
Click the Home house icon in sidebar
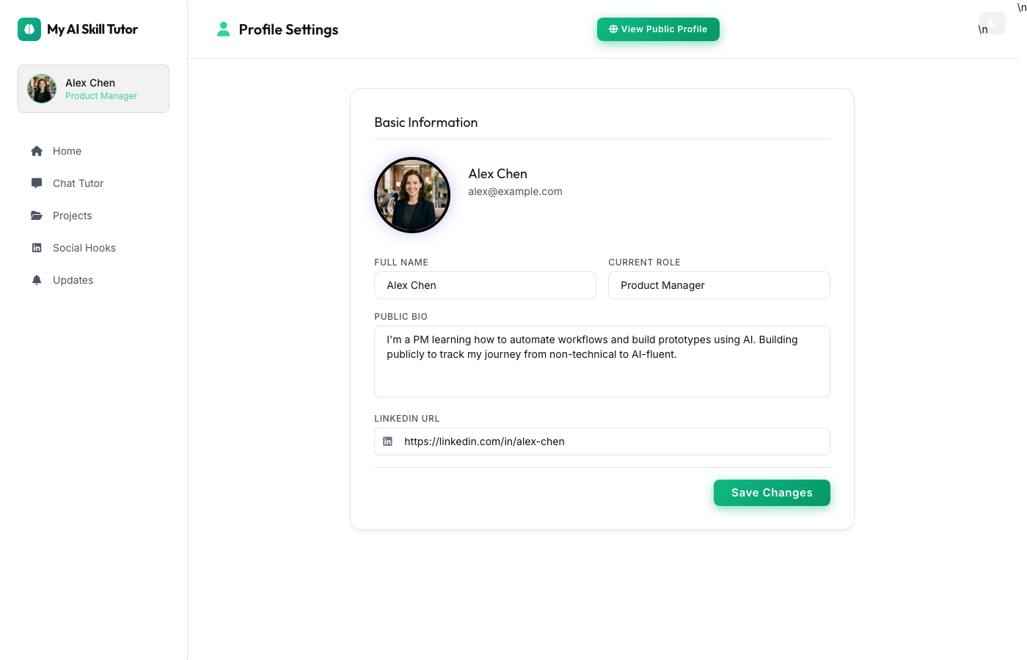[37, 151]
